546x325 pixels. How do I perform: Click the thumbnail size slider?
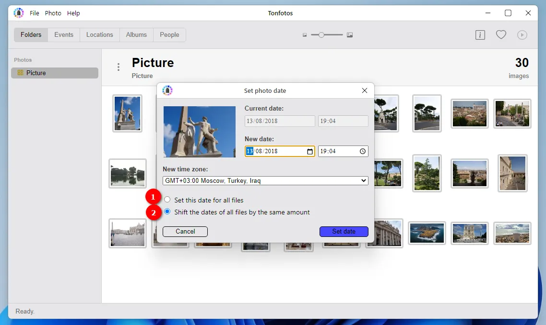pos(327,35)
